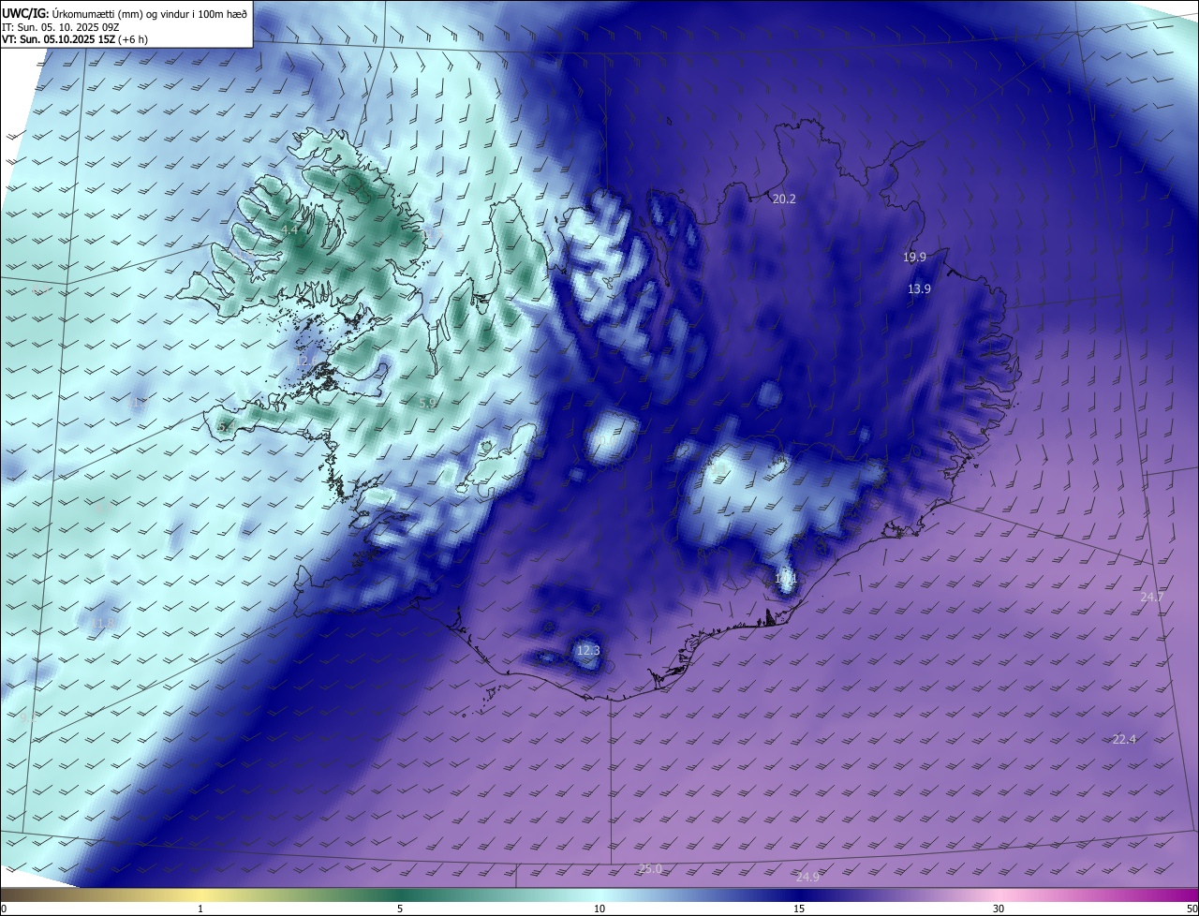Click the initial time line 'IT: Sun. 05. 10. 2025 09Z'
This screenshot has width=1199, height=916.
[x=60, y=26]
